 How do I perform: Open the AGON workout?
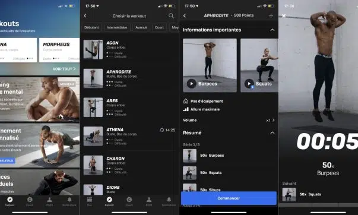[129, 49]
